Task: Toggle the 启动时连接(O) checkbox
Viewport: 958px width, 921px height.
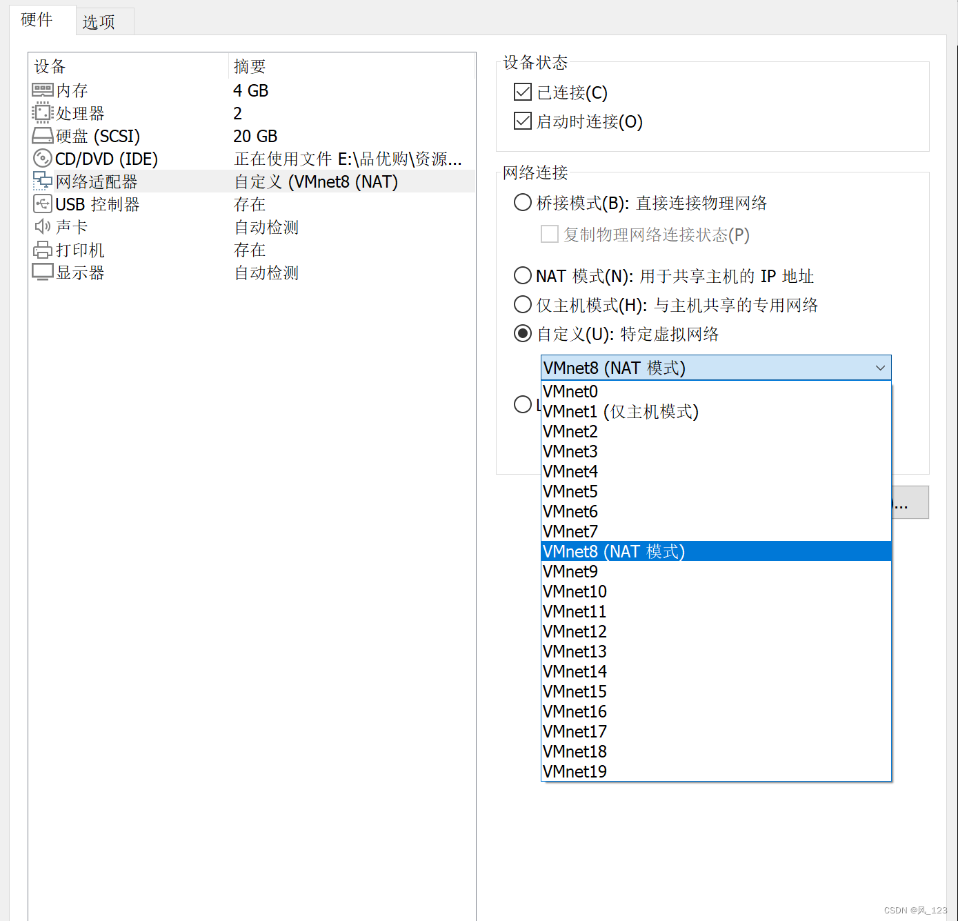Action: point(523,121)
